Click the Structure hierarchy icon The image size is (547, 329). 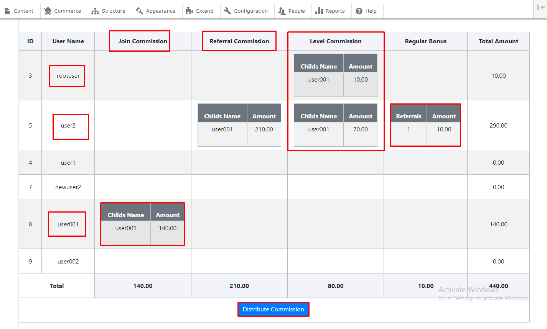coord(95,11)
